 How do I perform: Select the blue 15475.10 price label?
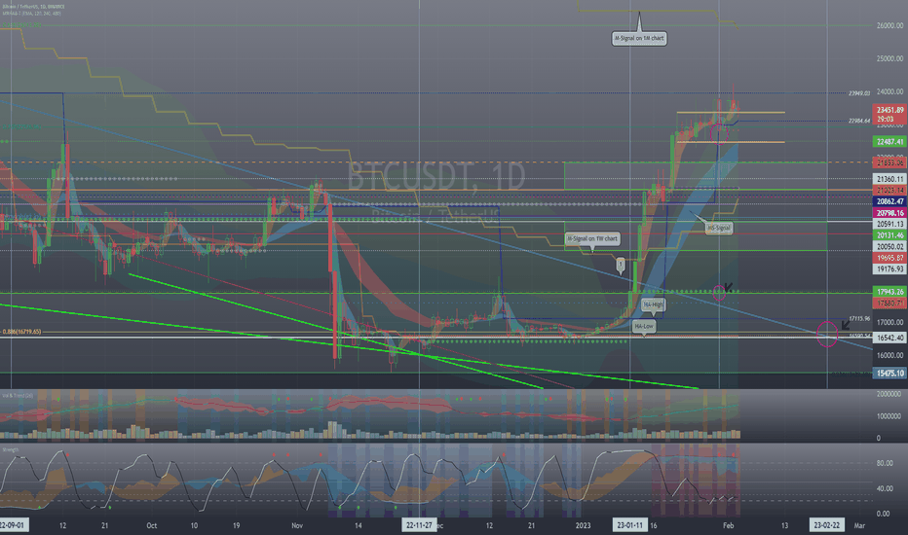pyautogui.click(x=889, y=374)
